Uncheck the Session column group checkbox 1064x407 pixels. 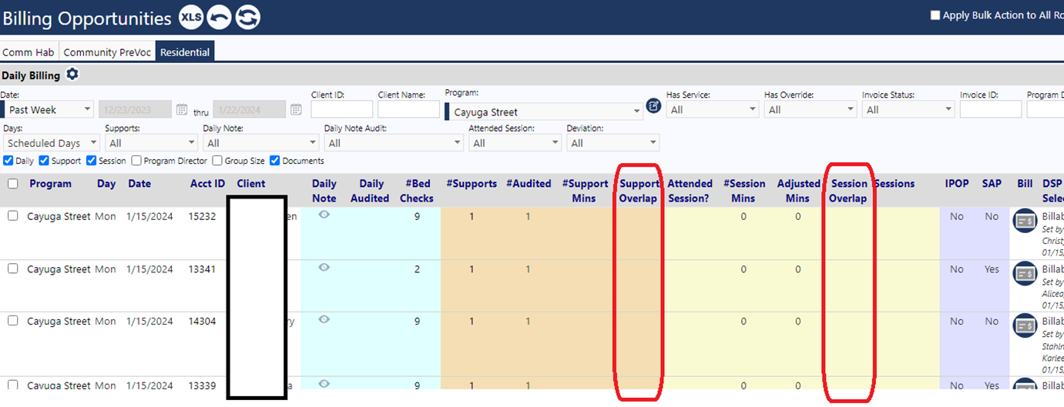point(91,161)
